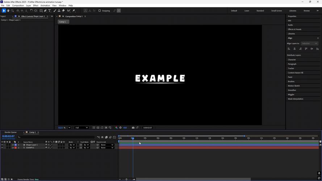Select the Pen tool
Screen dimensions: 322x181
(45, 10)
